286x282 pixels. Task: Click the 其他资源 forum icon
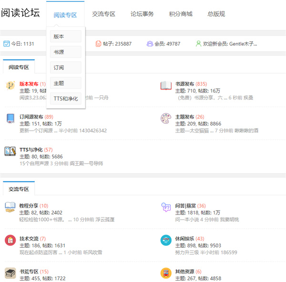click(166, 273)
